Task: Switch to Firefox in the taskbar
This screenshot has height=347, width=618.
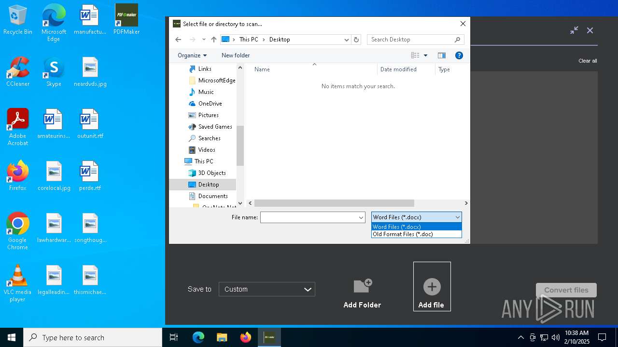Action: click(246, 337)
